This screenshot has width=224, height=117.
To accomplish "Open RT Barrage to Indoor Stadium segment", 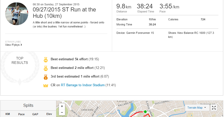I will tap(83, 85).
